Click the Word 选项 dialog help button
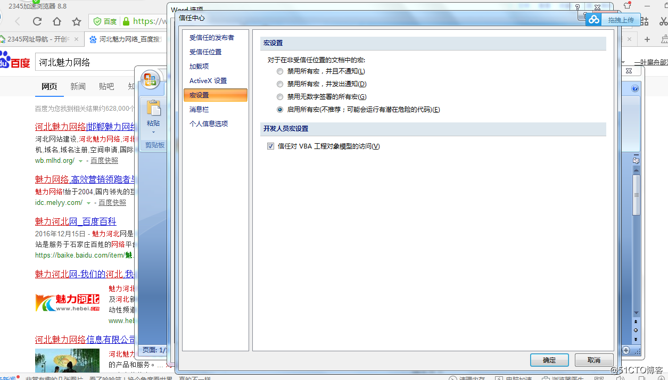Screen dimensions: 668x380 coord(578,7)
